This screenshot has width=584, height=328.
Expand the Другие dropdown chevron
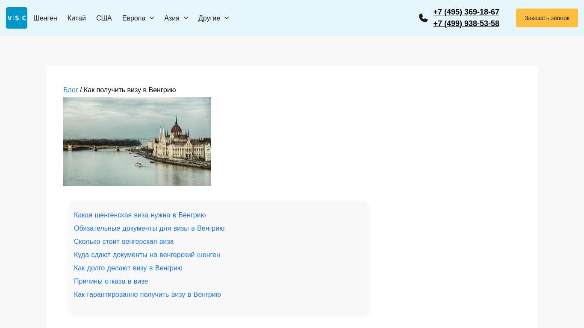[x=227, y=18]
